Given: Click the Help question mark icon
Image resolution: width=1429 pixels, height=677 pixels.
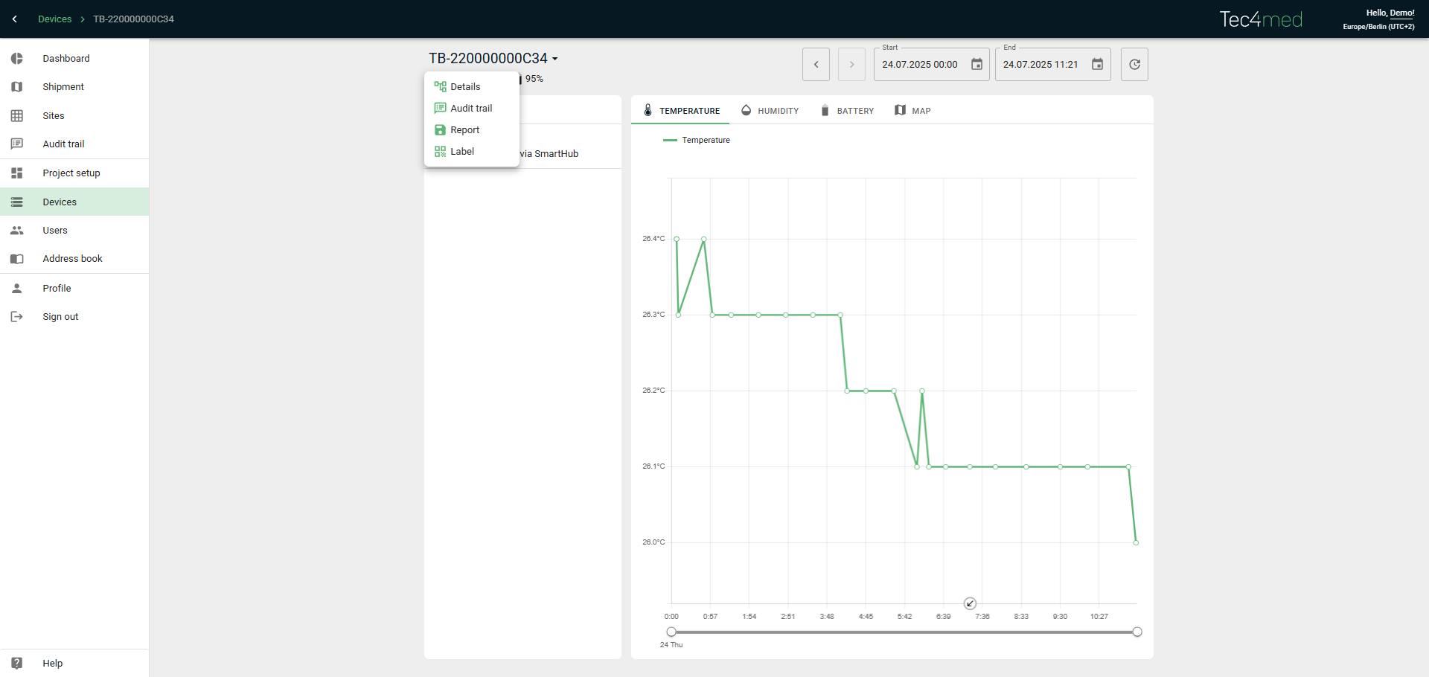Looking at the screenshot, I should click(x=17, y=663).
